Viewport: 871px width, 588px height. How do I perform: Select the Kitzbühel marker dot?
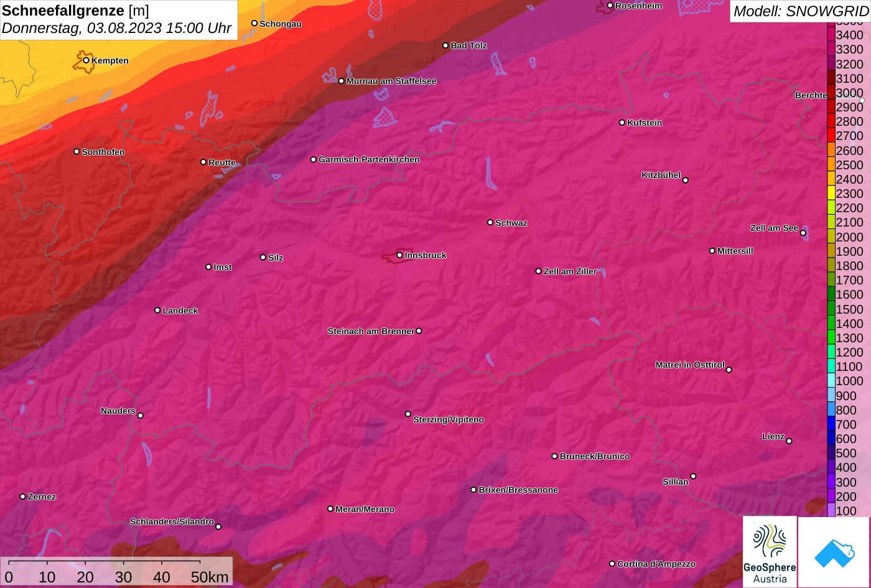coord(686,180)
